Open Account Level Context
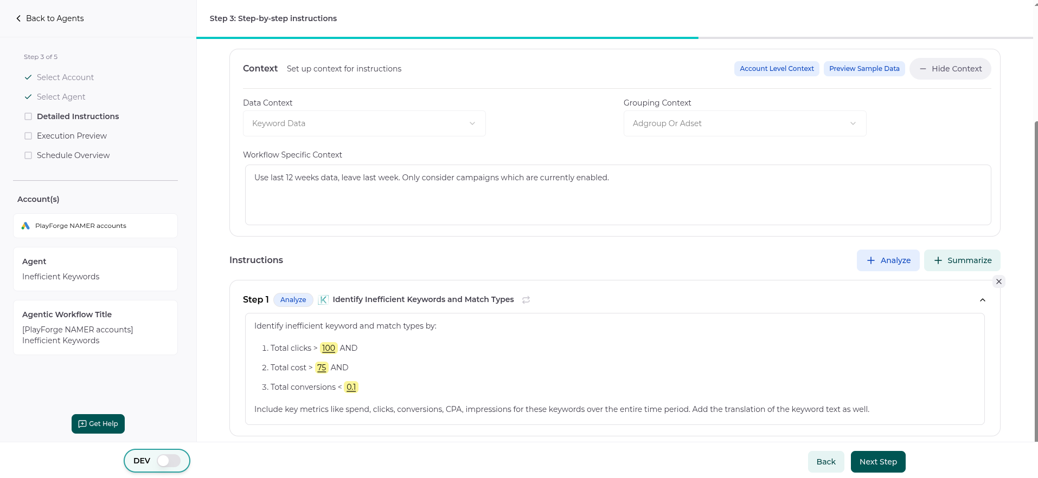 click(x=776, y=69)
